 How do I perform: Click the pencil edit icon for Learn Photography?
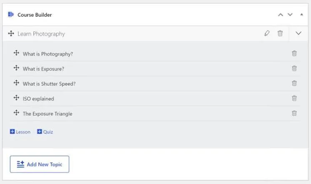(x=267, y=33)
